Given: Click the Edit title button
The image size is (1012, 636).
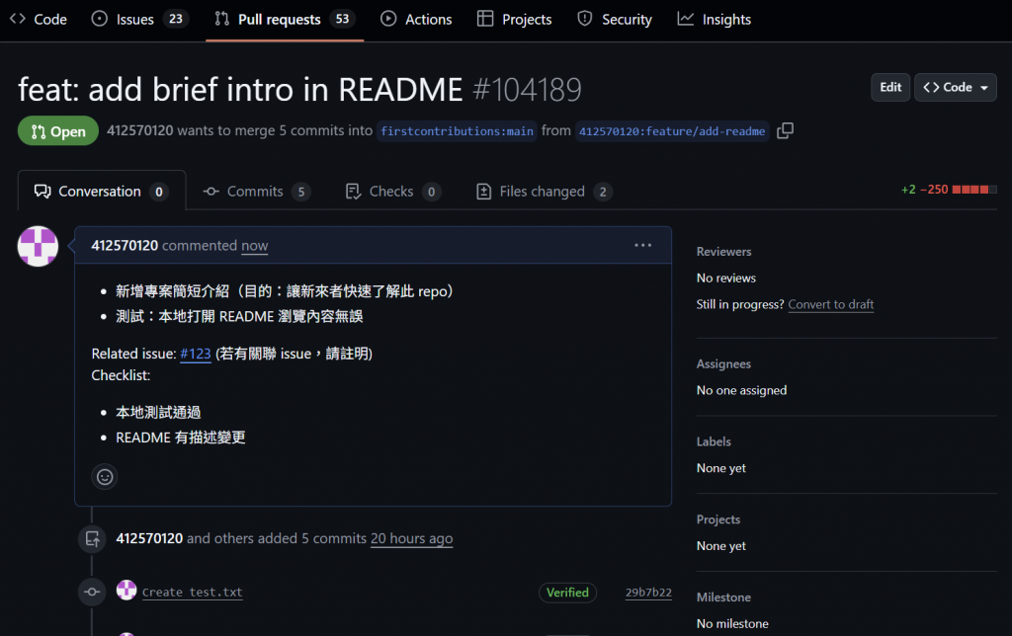Looking at the screenshot, I should point(890,87).
